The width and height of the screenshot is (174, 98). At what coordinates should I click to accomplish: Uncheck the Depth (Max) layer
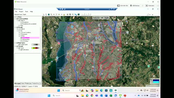coord(21,38)
